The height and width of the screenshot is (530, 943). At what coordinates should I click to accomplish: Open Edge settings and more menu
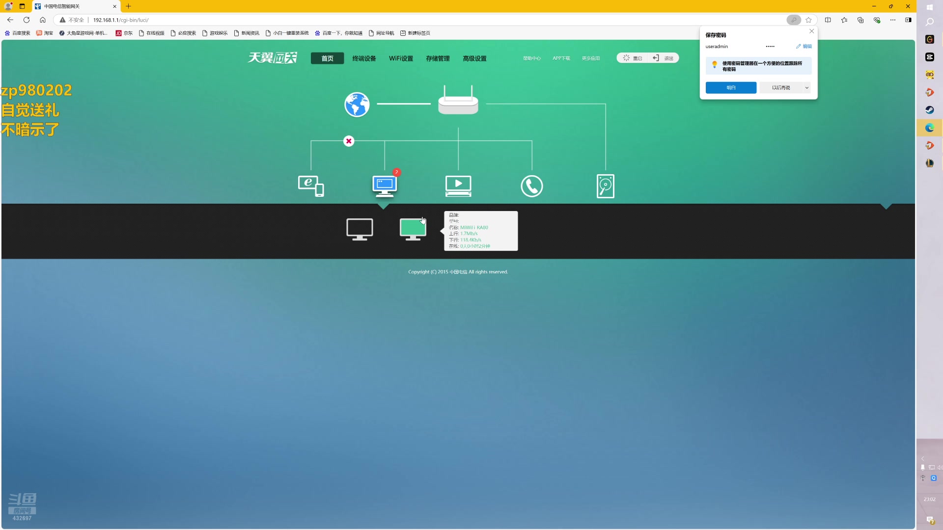pyautogui.click(x=893, y=20)
